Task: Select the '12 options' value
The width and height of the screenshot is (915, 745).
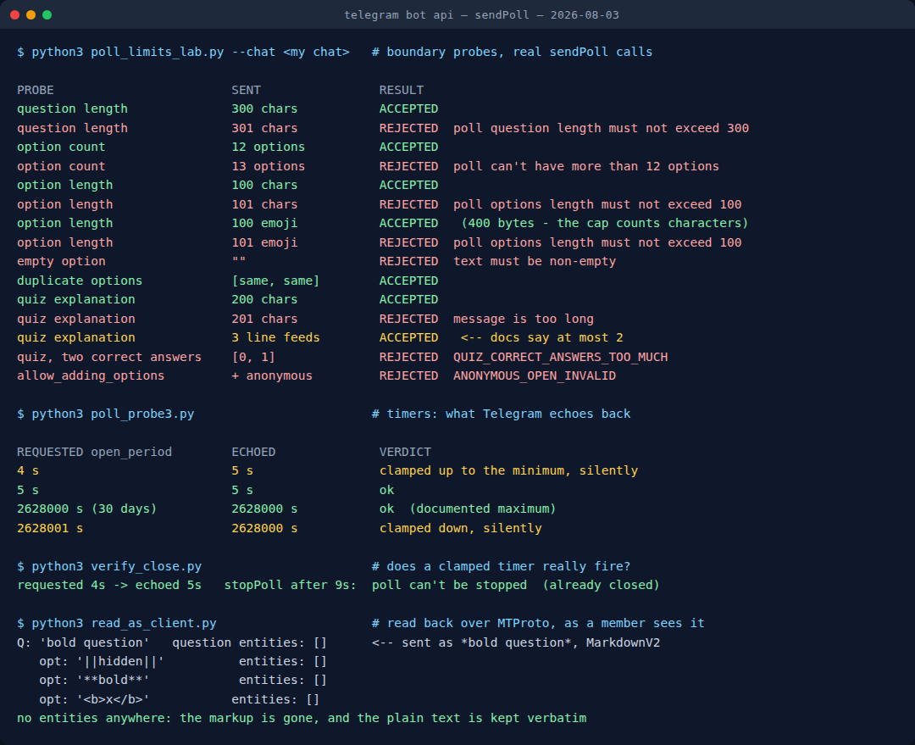Action: [268, 147]
